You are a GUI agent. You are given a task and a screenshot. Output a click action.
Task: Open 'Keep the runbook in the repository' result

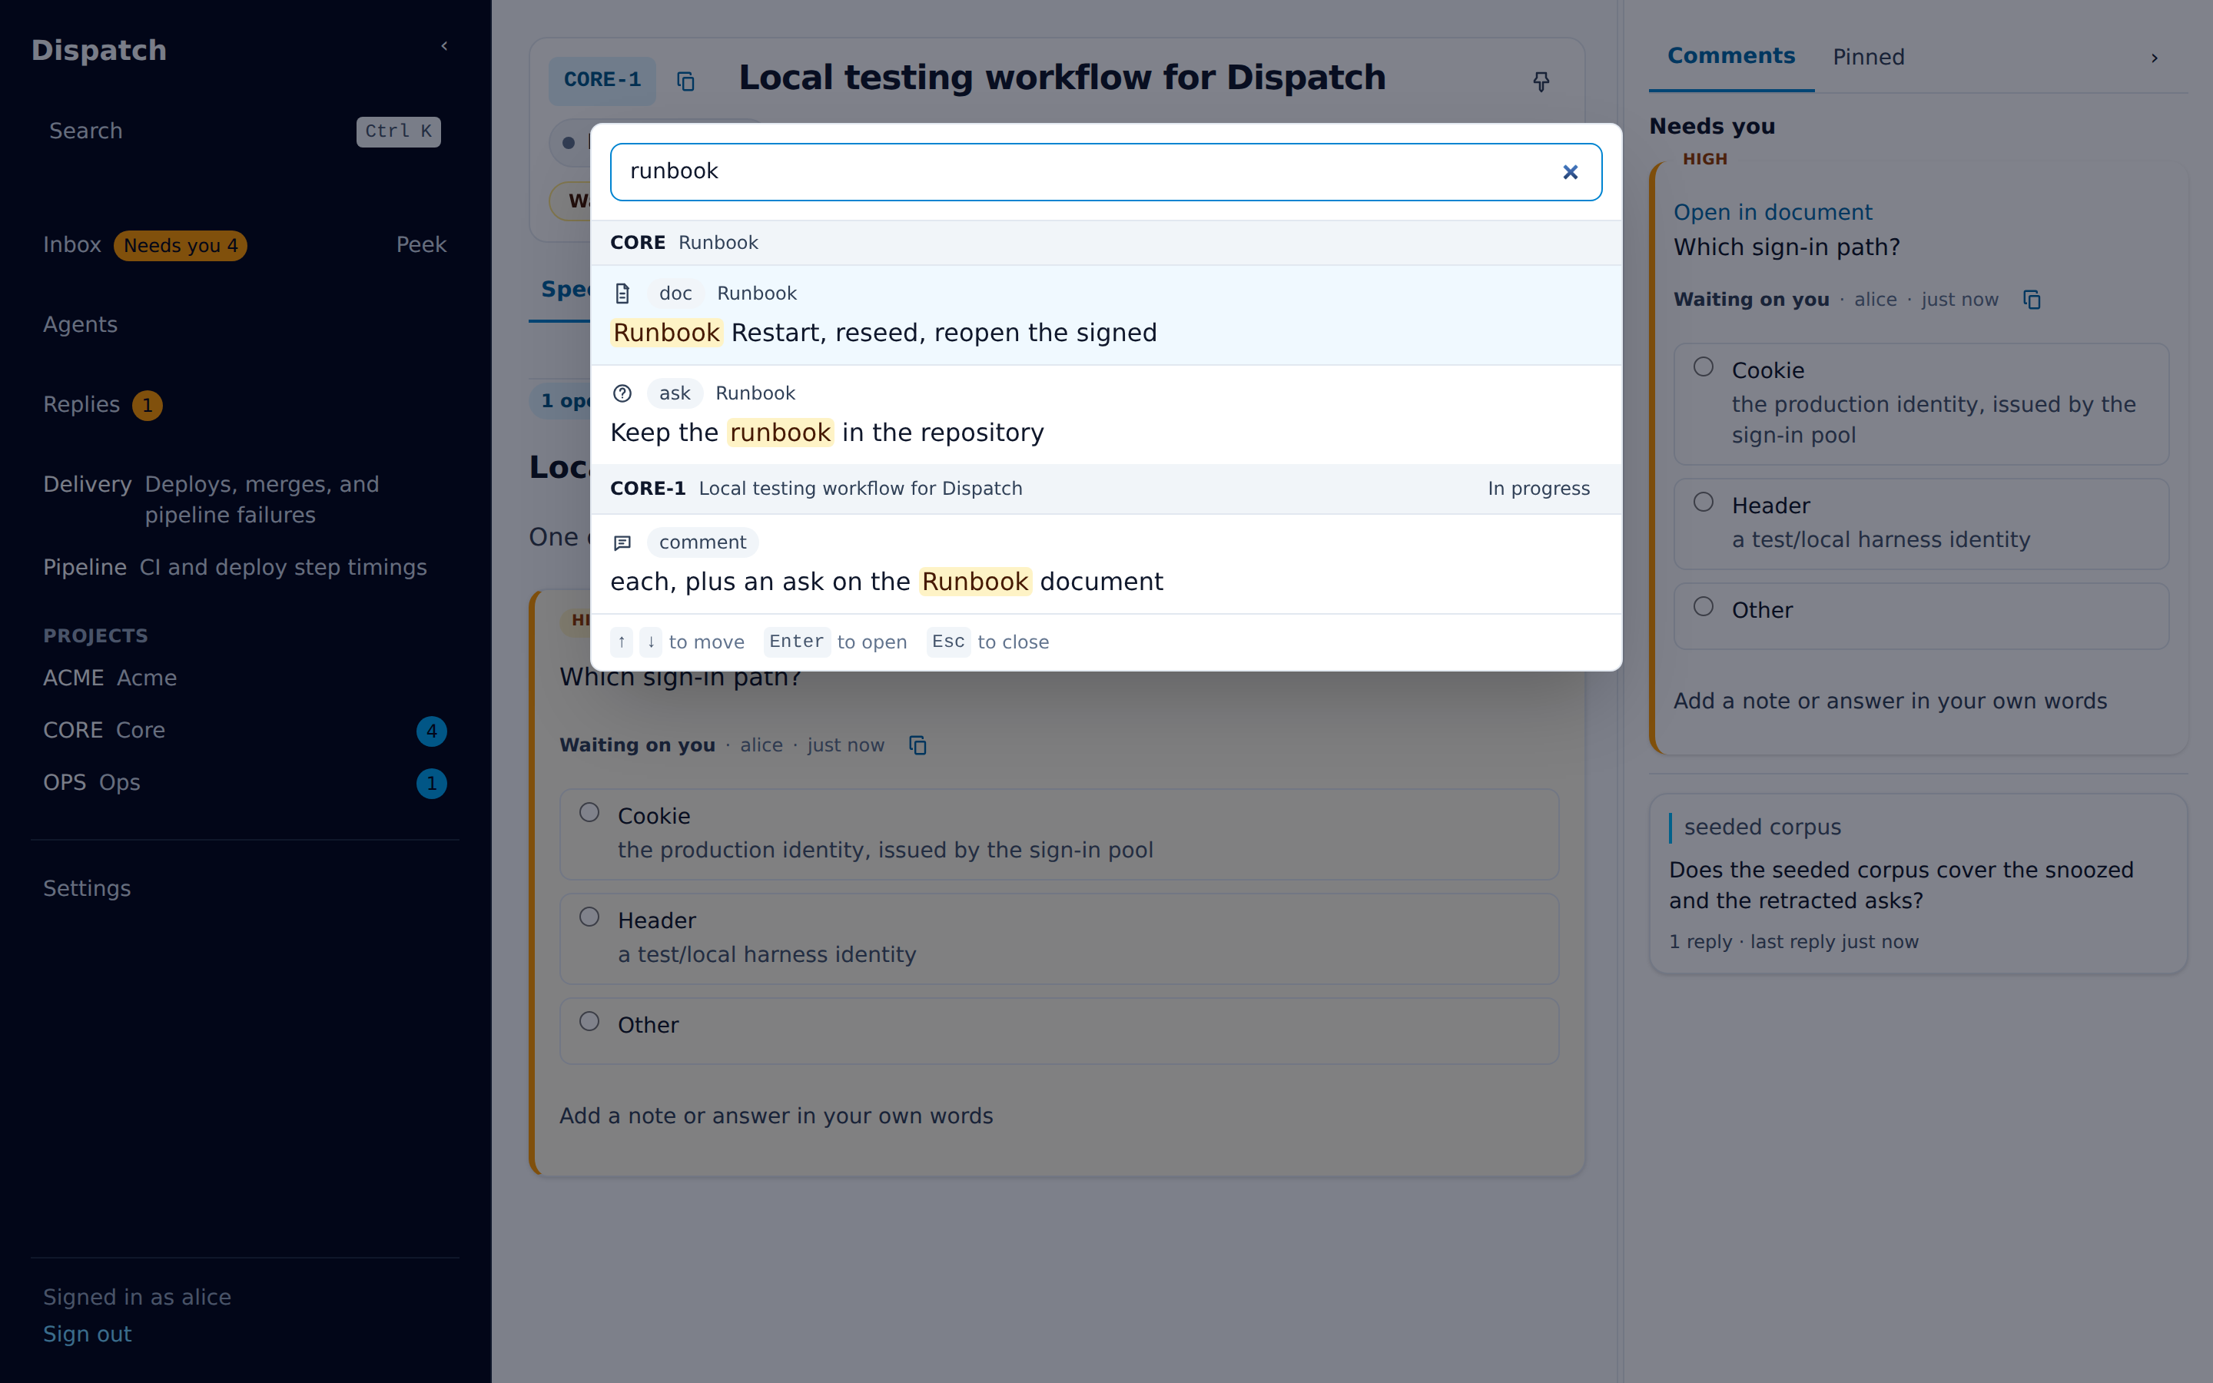[x=1106, y=414]
